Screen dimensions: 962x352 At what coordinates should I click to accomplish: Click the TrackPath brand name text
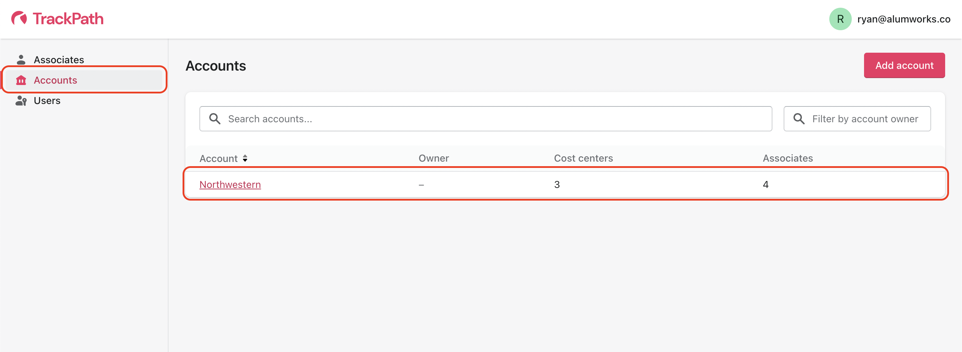click(x=68, y=19)
